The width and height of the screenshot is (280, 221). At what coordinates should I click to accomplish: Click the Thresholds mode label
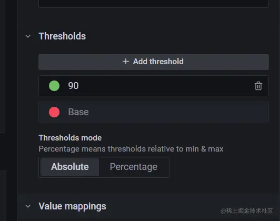click(x=70, y=138)
